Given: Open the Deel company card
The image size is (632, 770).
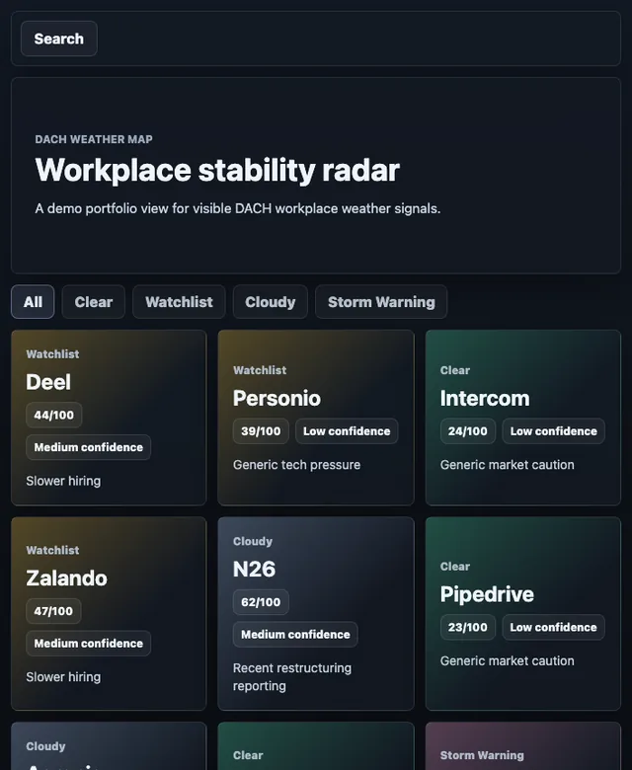Looking at the screenshot, I should click(109, 418).
